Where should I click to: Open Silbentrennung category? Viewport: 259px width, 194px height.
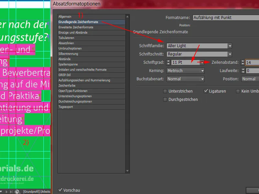pyautogui.click(x=91, y=54)
